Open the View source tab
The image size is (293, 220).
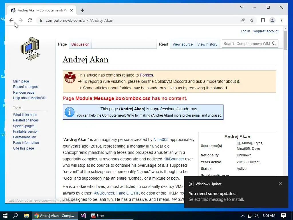(x=183, y=44)
